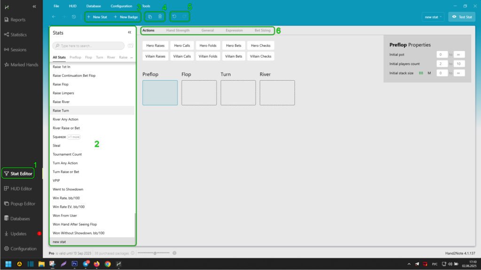This screenshot has height=270, width=481.
Task: Click the stats search input field
Action: pyautogui.click(x=89, y=46)
